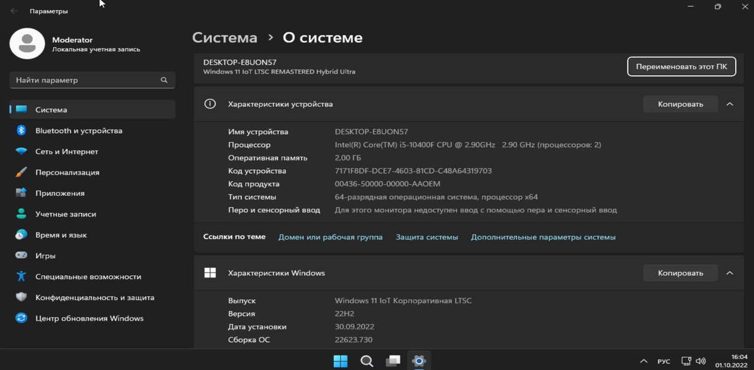754x370 pixels.
Task: Click RAM value 2,00 ГБ
Action: pyautogui.click(x=348, y=158)
